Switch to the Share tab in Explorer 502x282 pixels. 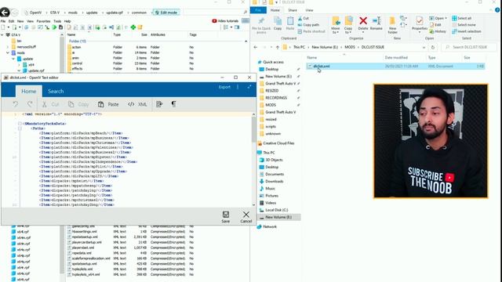pyautogui.click(x=293, y=10)
